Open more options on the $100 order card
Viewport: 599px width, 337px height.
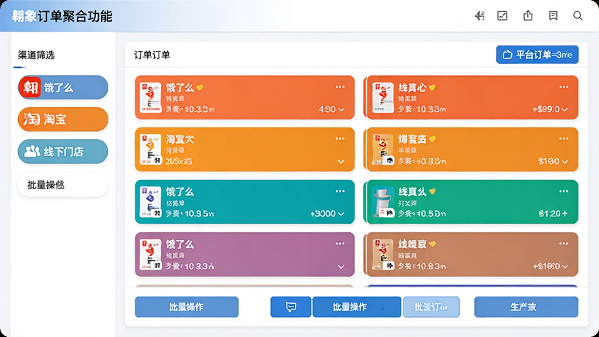(564, 139)
